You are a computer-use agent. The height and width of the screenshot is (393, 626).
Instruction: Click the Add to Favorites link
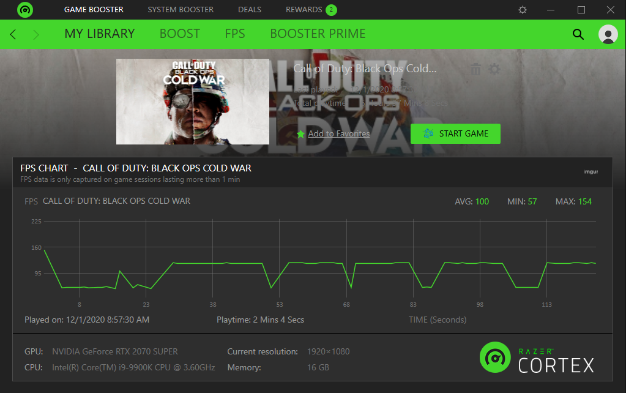click(x=338, y=134)
